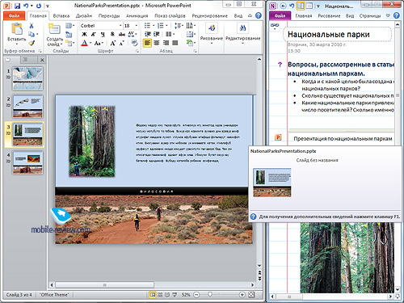Click the Paste (Вставить) clipboard icon
Screen dimensions: 404x303
coord(16,29)
